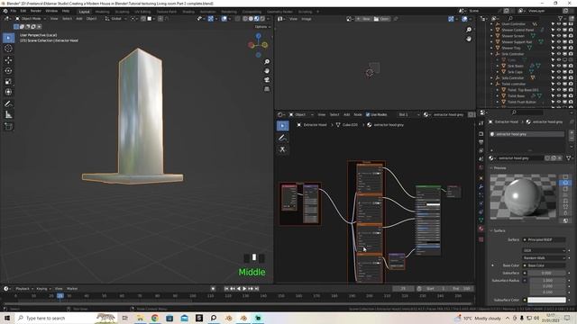The width and height of the screenshot is (577, 324).
Task: Toggle X-ray mode in viewport header
Action: click(x=238, y=19)
